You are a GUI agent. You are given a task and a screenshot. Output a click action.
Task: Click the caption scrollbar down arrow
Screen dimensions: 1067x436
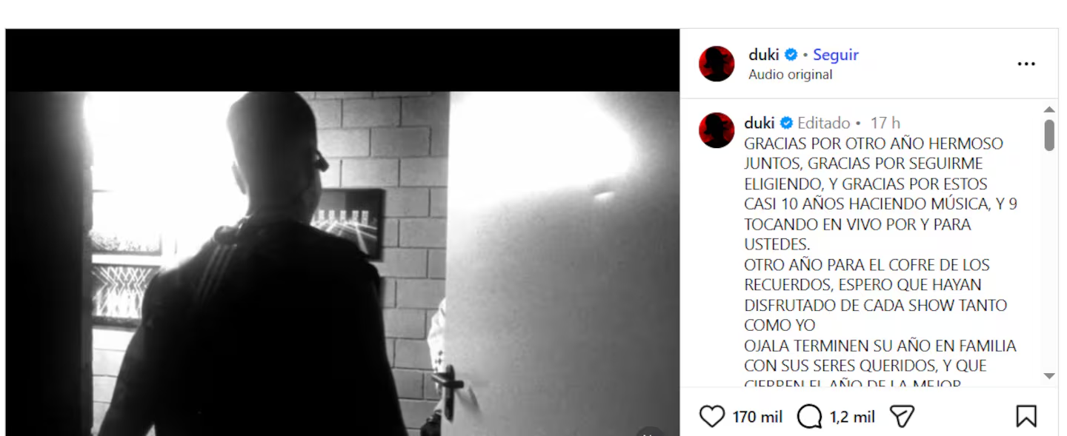point(1049,376)
